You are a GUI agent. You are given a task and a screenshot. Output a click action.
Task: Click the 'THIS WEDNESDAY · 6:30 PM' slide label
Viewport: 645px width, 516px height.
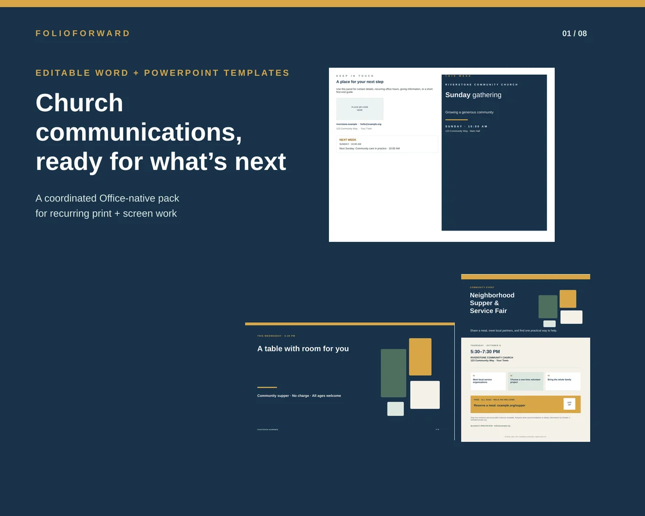click(276, 336)
